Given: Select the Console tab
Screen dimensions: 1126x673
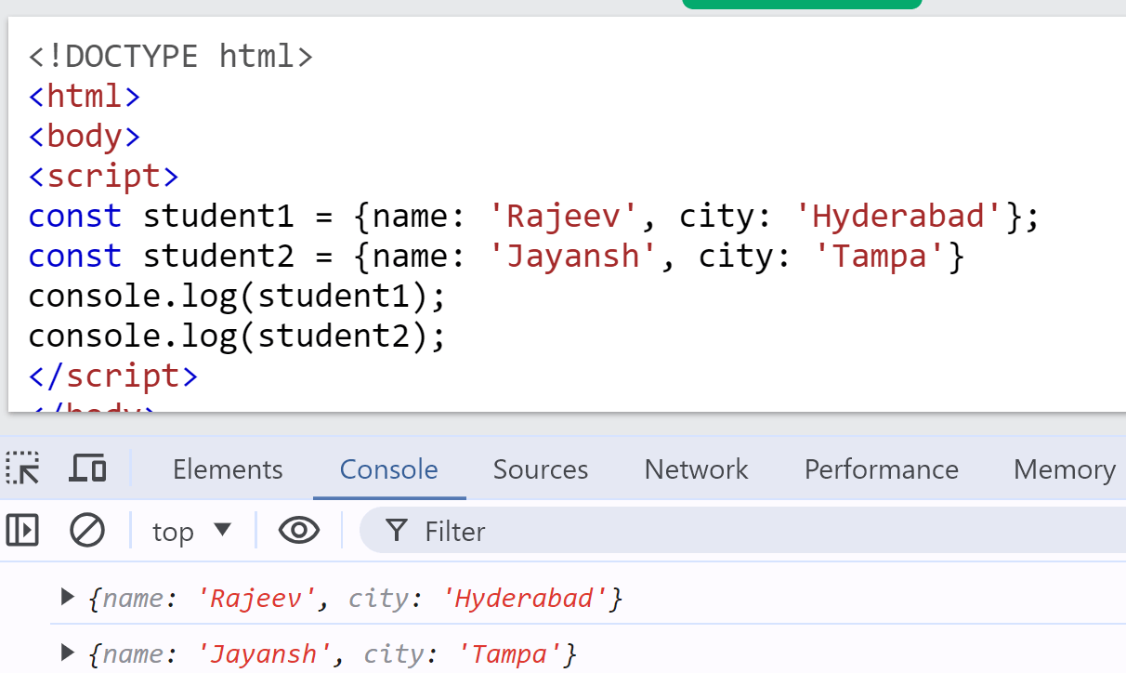Looking at the screenshot, I should (x=389, y=469).
